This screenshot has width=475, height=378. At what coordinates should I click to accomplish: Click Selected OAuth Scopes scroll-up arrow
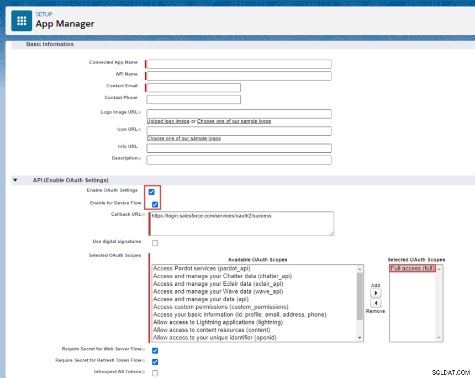click(x=439, y=269)
